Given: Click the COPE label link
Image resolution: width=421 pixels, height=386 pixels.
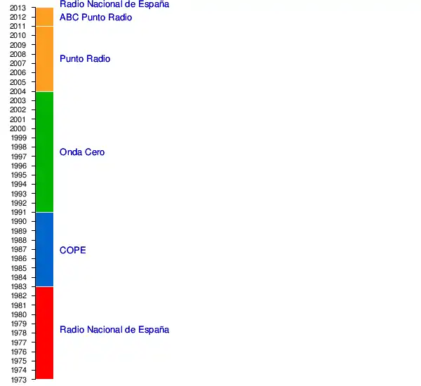Looking at the screenshot, I should coord(72,251).
